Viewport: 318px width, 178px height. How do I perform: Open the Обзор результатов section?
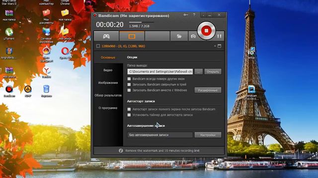pos(108,95)
